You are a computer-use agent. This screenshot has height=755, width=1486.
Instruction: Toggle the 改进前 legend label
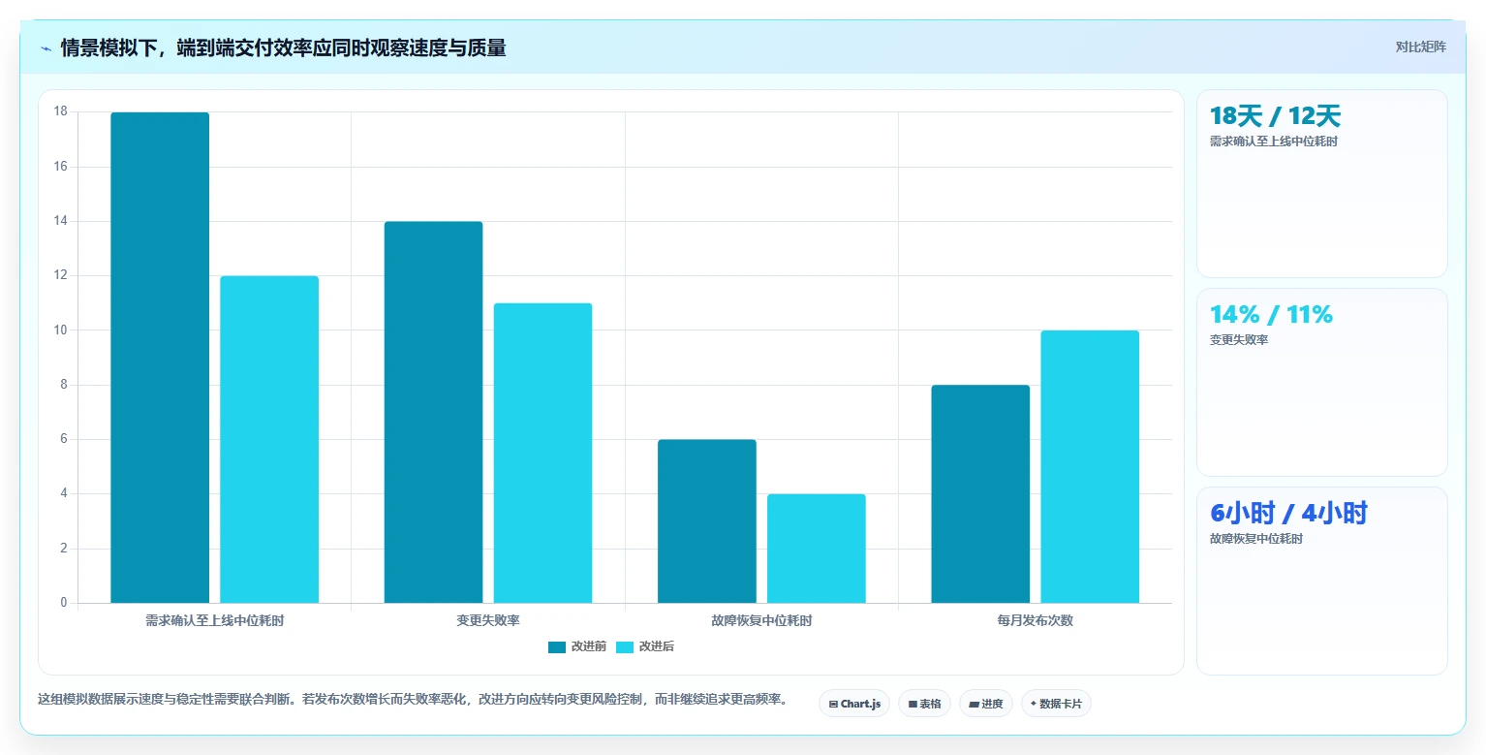[x=589, y=646]
